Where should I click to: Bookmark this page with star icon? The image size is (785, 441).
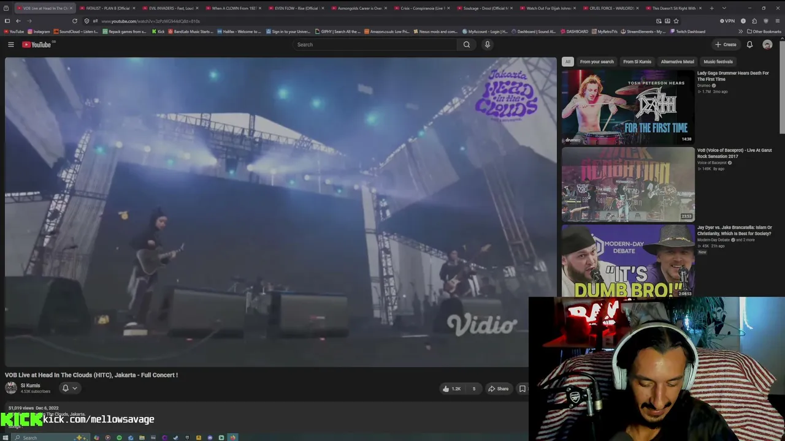[676, 21]
